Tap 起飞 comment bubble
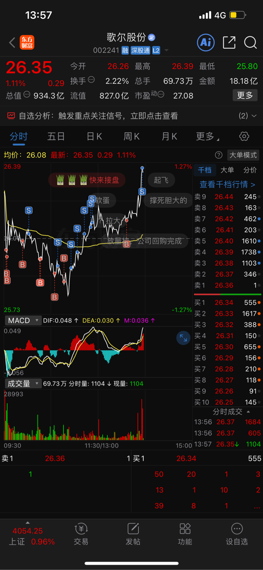Image resolution: width=263 pixels, height=570 pixels. click(x=161, y=180)
